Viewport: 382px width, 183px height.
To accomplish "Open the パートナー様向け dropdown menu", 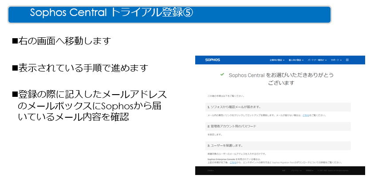I will pos(317,60).
